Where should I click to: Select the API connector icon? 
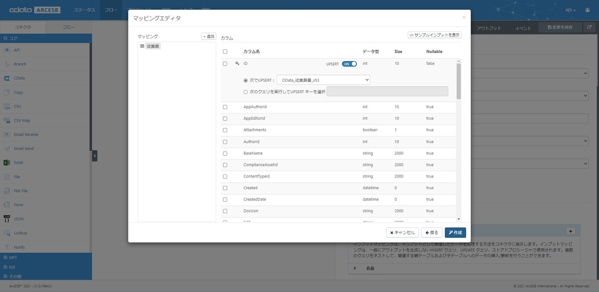tap(7, 50)
